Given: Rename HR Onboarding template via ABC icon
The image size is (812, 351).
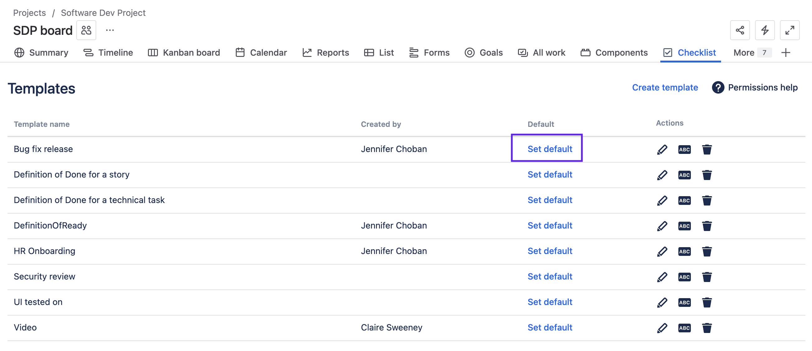Looking at the screenshot, I should pos(684,251).
